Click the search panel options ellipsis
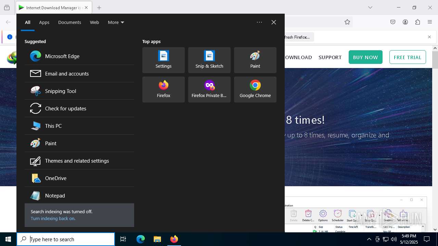The height and width of the screenshot is (246, 438). 259,22
